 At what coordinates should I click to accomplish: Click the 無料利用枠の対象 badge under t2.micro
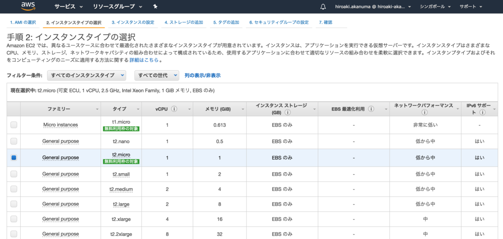121,161
